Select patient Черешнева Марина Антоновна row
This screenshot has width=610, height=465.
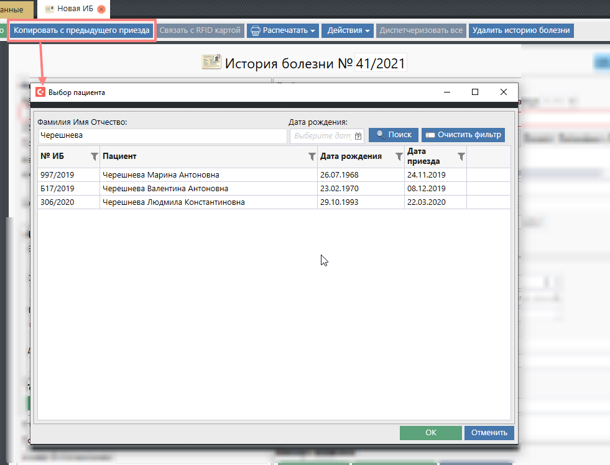coord(160,175)
